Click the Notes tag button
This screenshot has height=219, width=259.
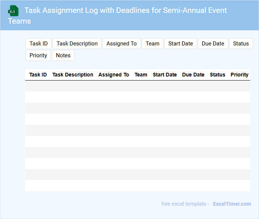pyautogui.click(x=63, y=55)
